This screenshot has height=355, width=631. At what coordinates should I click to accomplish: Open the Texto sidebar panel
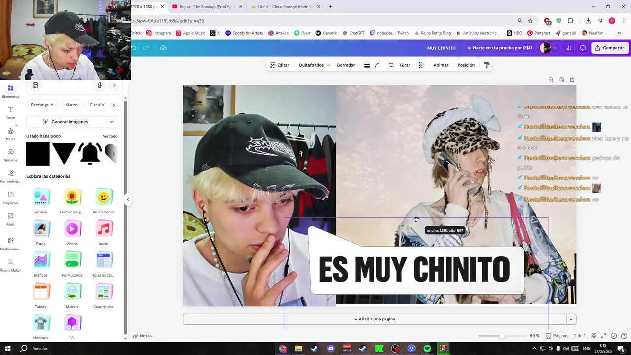pyautogui.click(x=10, y=113)
